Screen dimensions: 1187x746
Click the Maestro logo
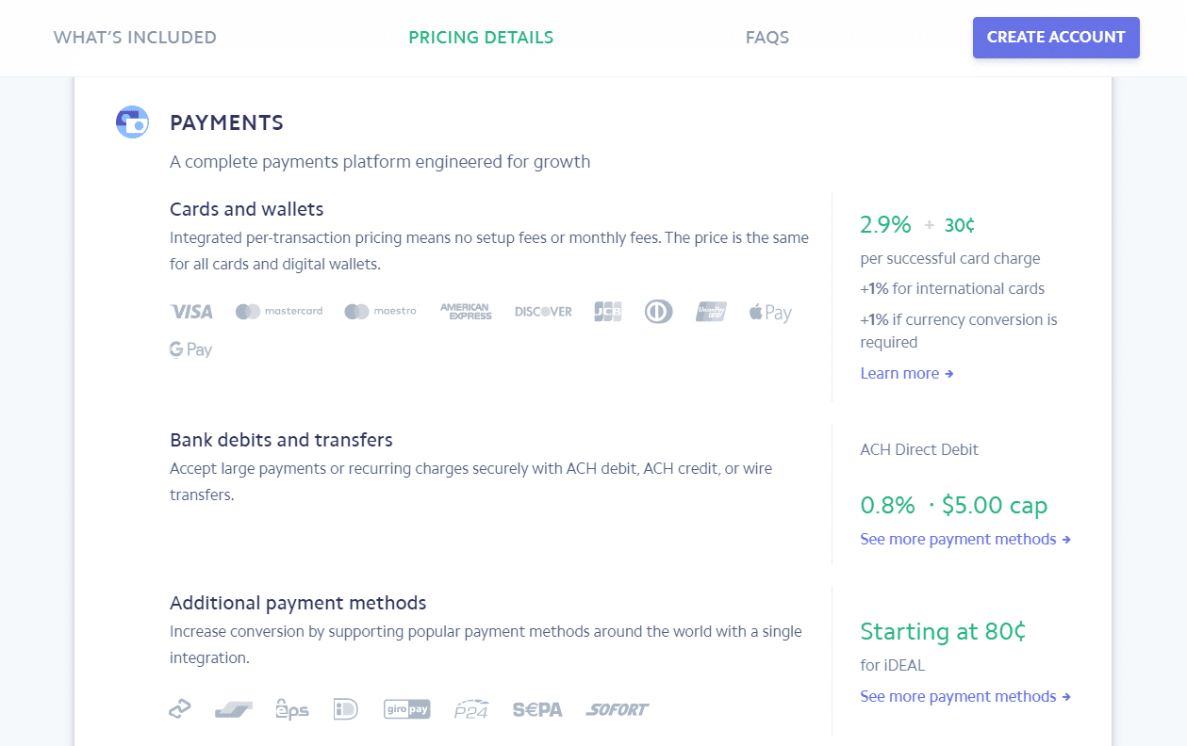click(x=380, y=312)
